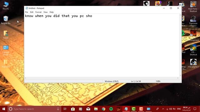The width and height of the screenshot is (200, 112).
Task: Select the Popscene Track 2 desktop icon
Action: coord(193,21)
